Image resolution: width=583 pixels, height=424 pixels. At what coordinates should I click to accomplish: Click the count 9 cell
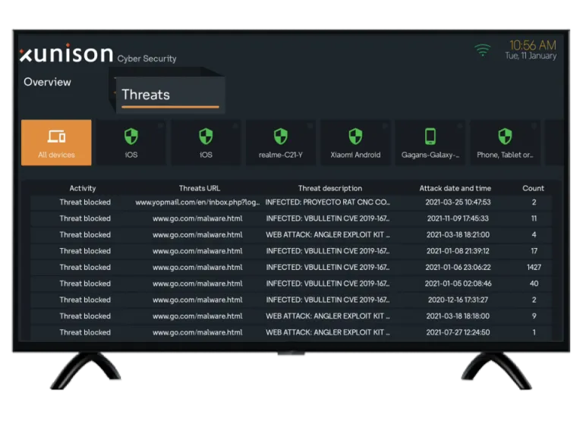pos(534,316)
